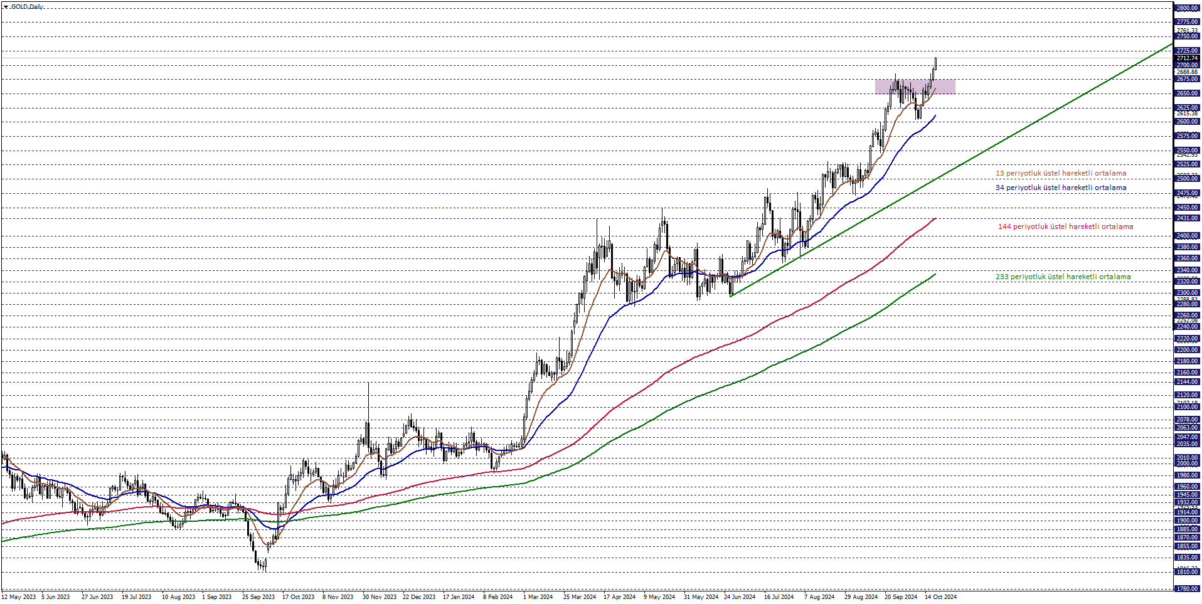Click the 2380.00 price level label
The image size is (1202, 604).
point(1187,247)
